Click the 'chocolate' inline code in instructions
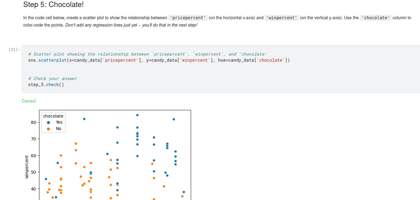Screen dimensions: 420x200 pos(375,18)
